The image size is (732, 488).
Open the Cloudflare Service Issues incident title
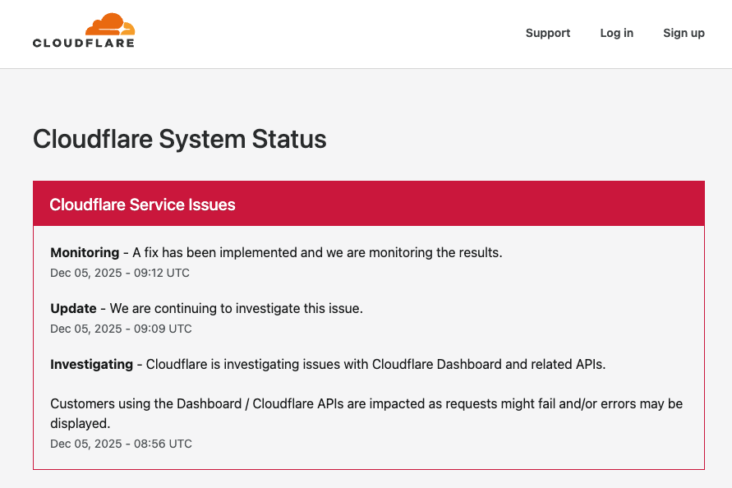142,205
